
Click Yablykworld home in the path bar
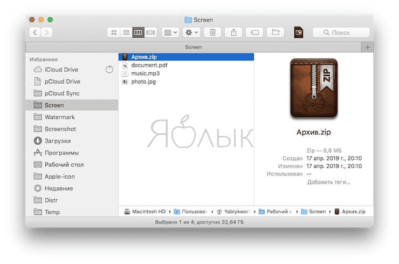233,212
